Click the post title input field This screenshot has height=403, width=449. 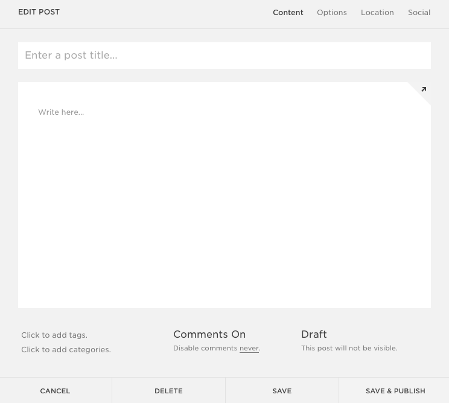tap(224, 56)
